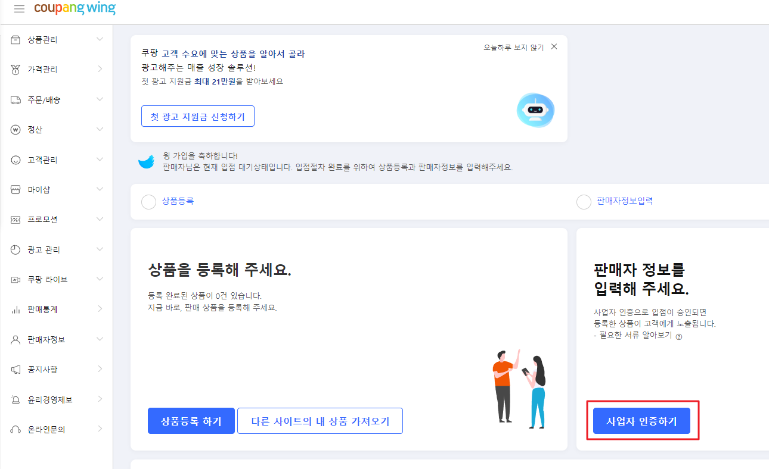
Task: Click the 온라인문의 headset icon
Action: [16, 429]
